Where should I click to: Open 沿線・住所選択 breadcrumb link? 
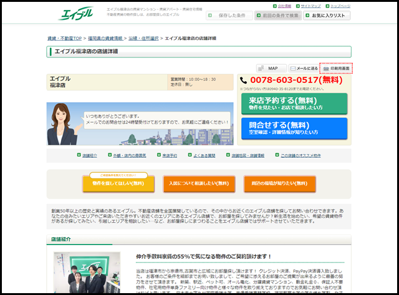[143, 39]
